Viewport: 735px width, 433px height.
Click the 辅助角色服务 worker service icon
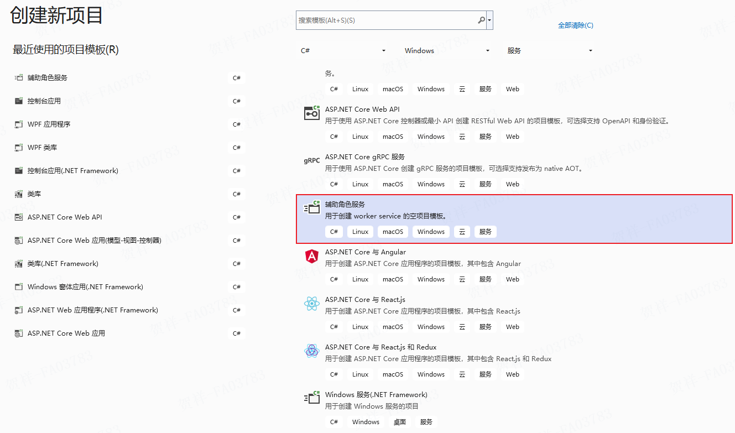tap(311, 207)
